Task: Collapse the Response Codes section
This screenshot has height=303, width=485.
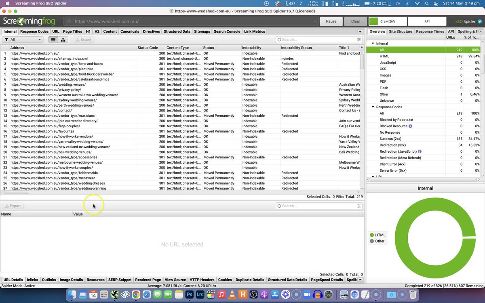Action: tap(373, 107)
